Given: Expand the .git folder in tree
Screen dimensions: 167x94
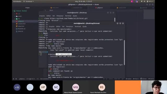Looking at the screenshot, I should (15, 14).
